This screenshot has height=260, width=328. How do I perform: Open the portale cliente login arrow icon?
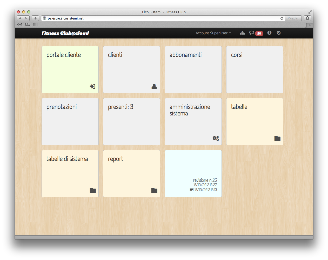click(x=93, y=86)
